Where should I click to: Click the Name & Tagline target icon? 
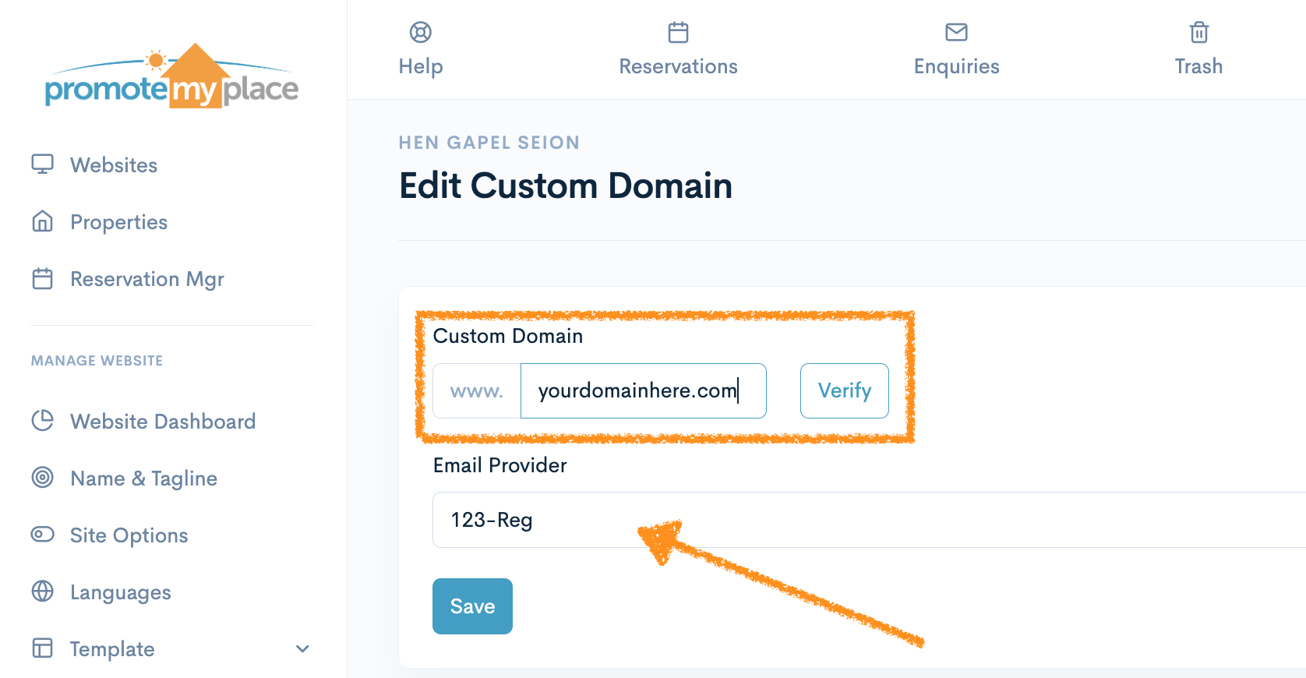tap(43, 478)
